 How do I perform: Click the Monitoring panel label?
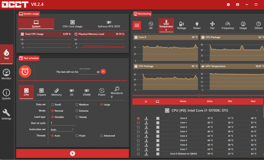[x=143, y=14]
